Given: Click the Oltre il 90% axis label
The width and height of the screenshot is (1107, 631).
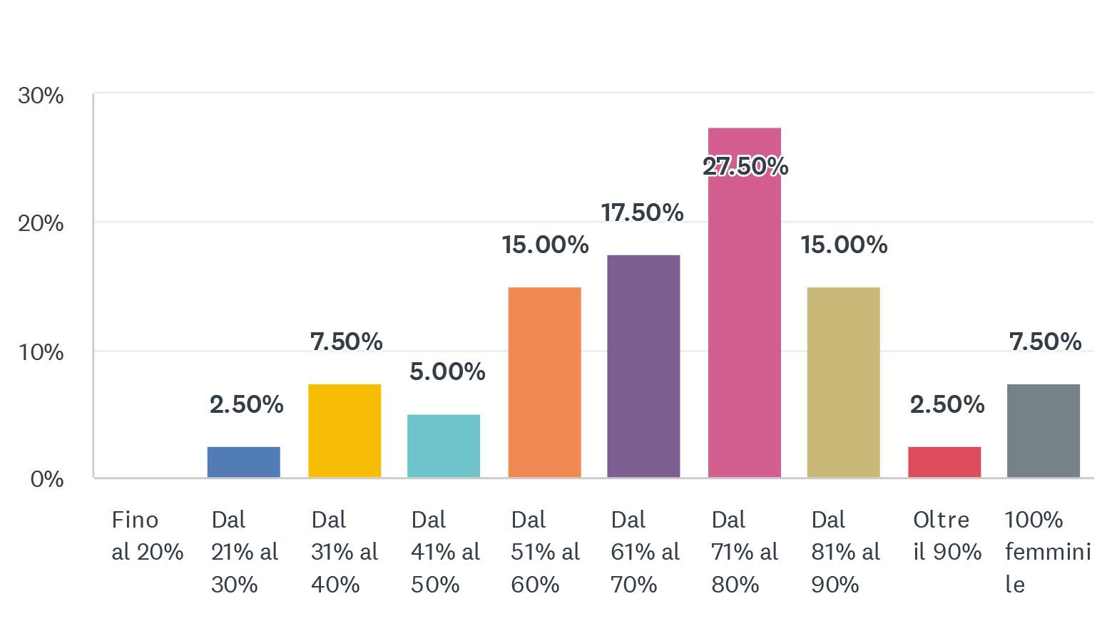Looking at the screenshot, I should click(x=947, y=536).
